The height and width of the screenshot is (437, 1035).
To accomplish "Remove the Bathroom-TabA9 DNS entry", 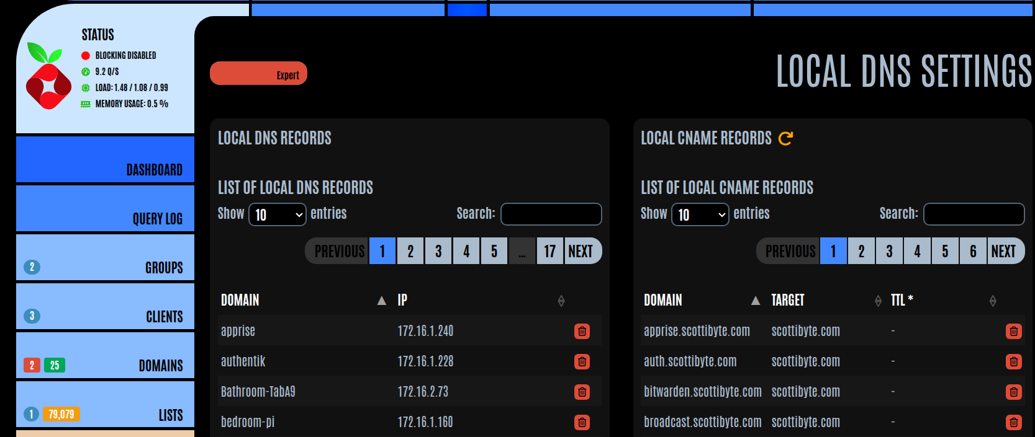I will click(582, 392).
